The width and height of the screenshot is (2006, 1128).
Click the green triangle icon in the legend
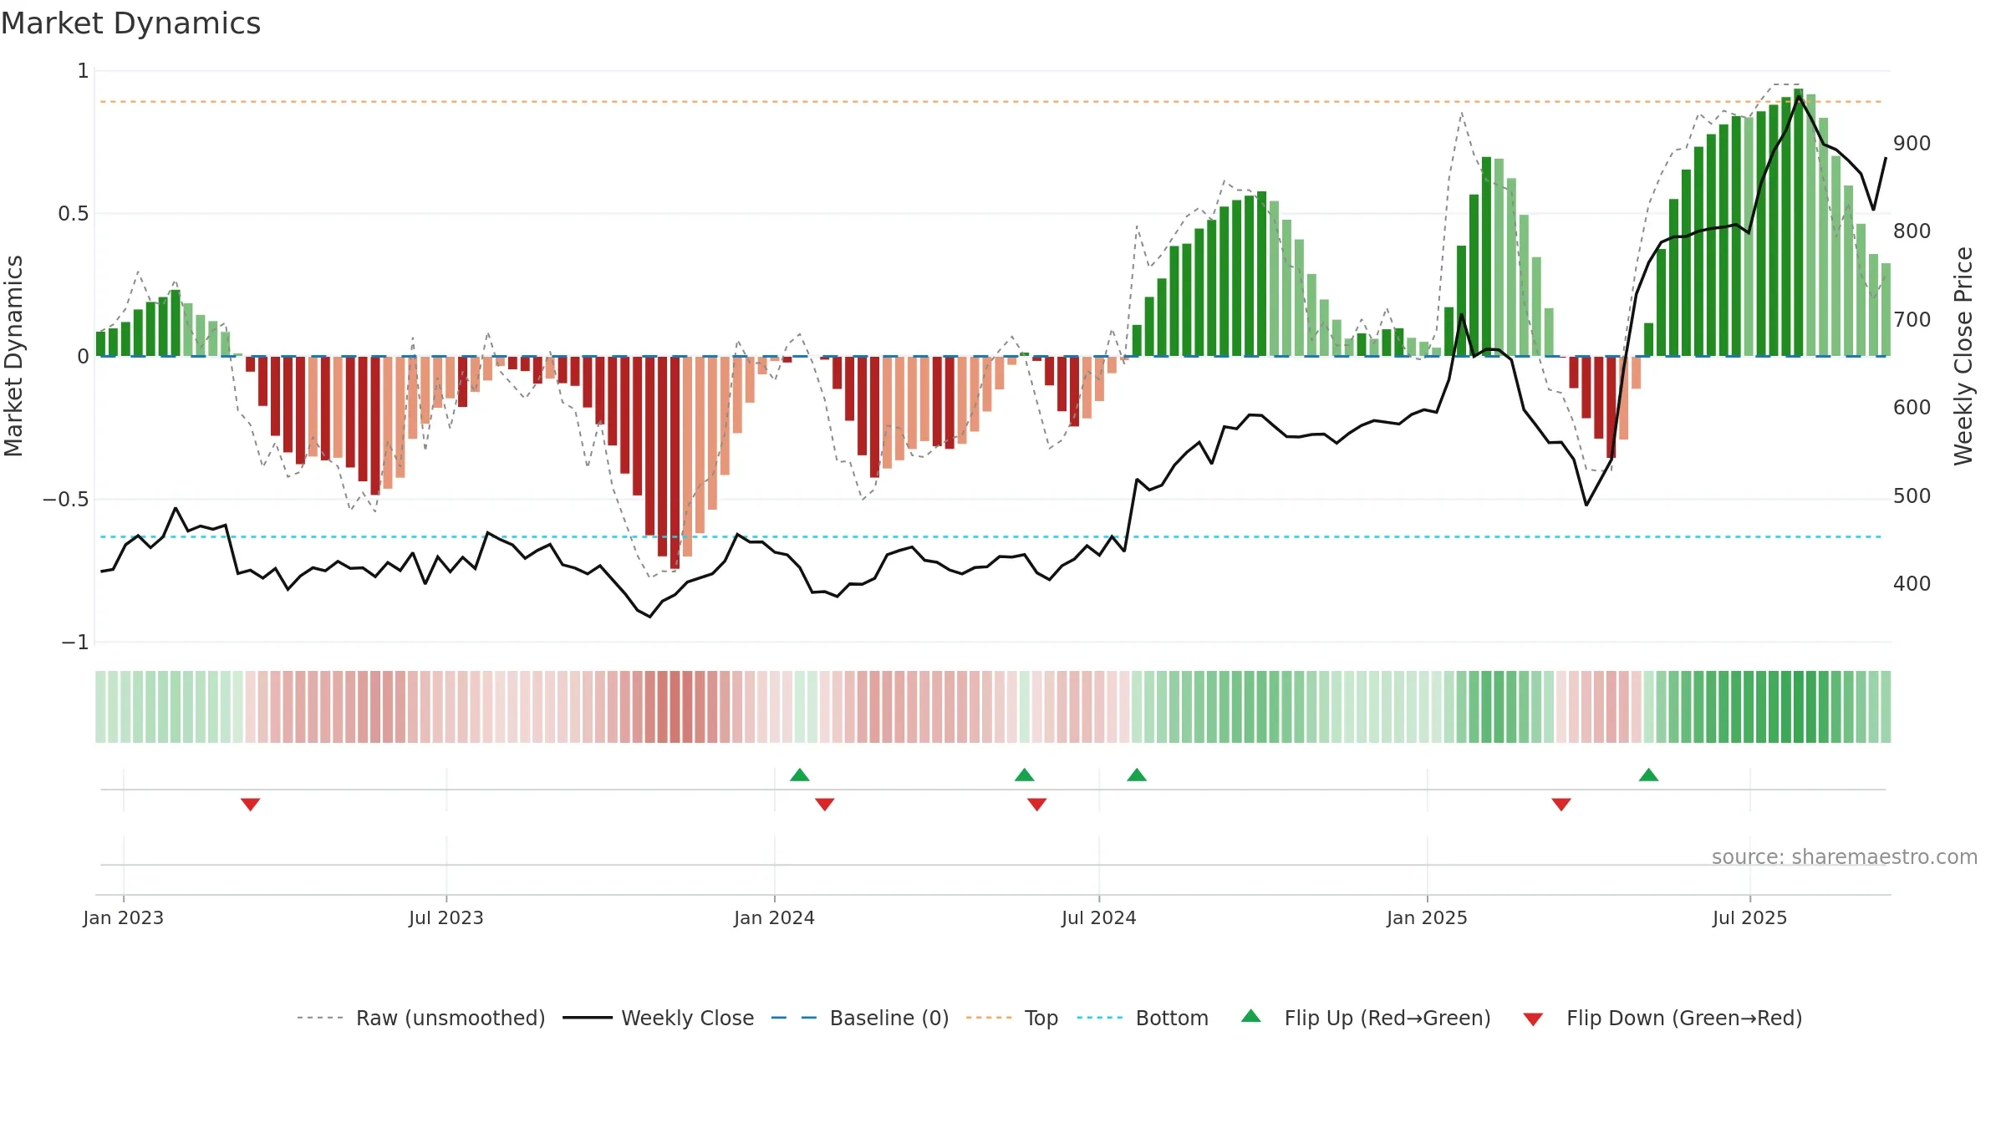1251,1016
